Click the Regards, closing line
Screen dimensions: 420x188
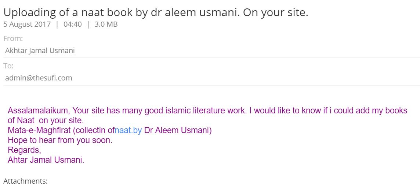(x=24, y=150)
